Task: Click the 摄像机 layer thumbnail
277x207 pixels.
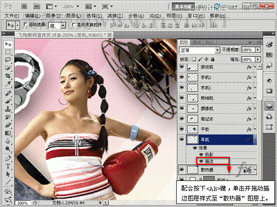Action: point(192,108)
